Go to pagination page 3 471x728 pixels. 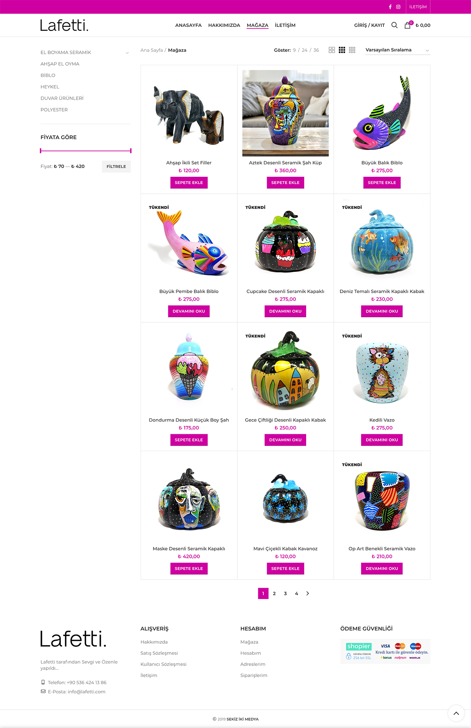tap(285, 593)
